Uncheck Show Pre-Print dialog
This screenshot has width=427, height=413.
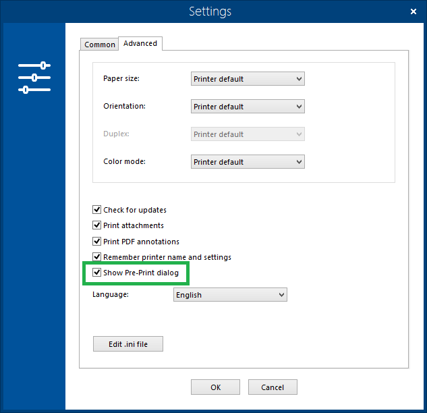pos(96,272)
